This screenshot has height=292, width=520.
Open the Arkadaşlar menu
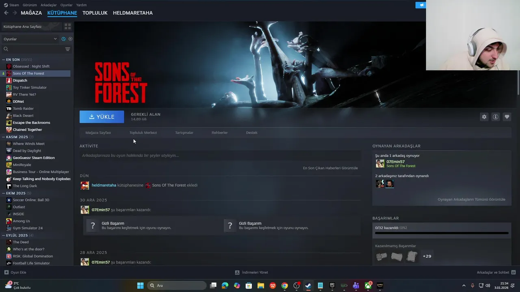pyautogui.click(x=49, y=5)
